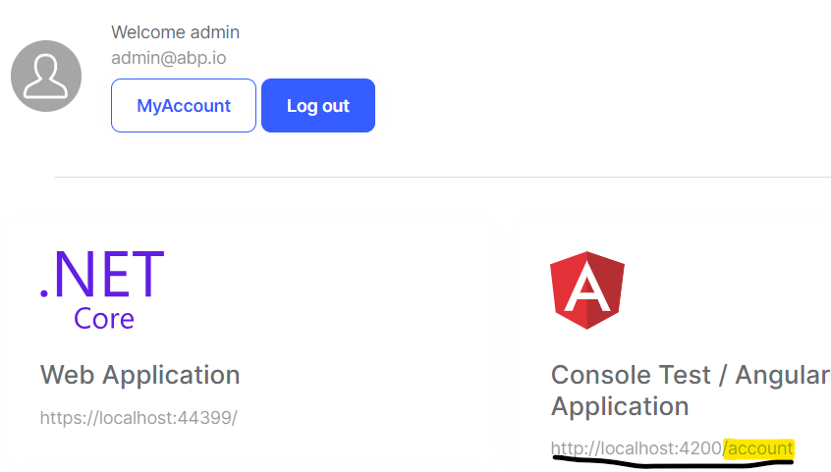
Task: Open the MyAccount page
Action: (184, 106)
